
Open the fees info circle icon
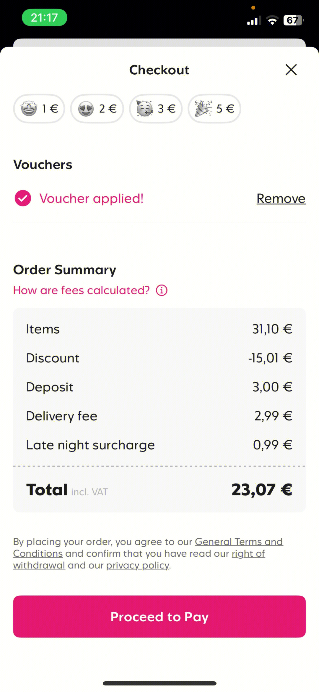pyautogui.click(x=162, y=290)
